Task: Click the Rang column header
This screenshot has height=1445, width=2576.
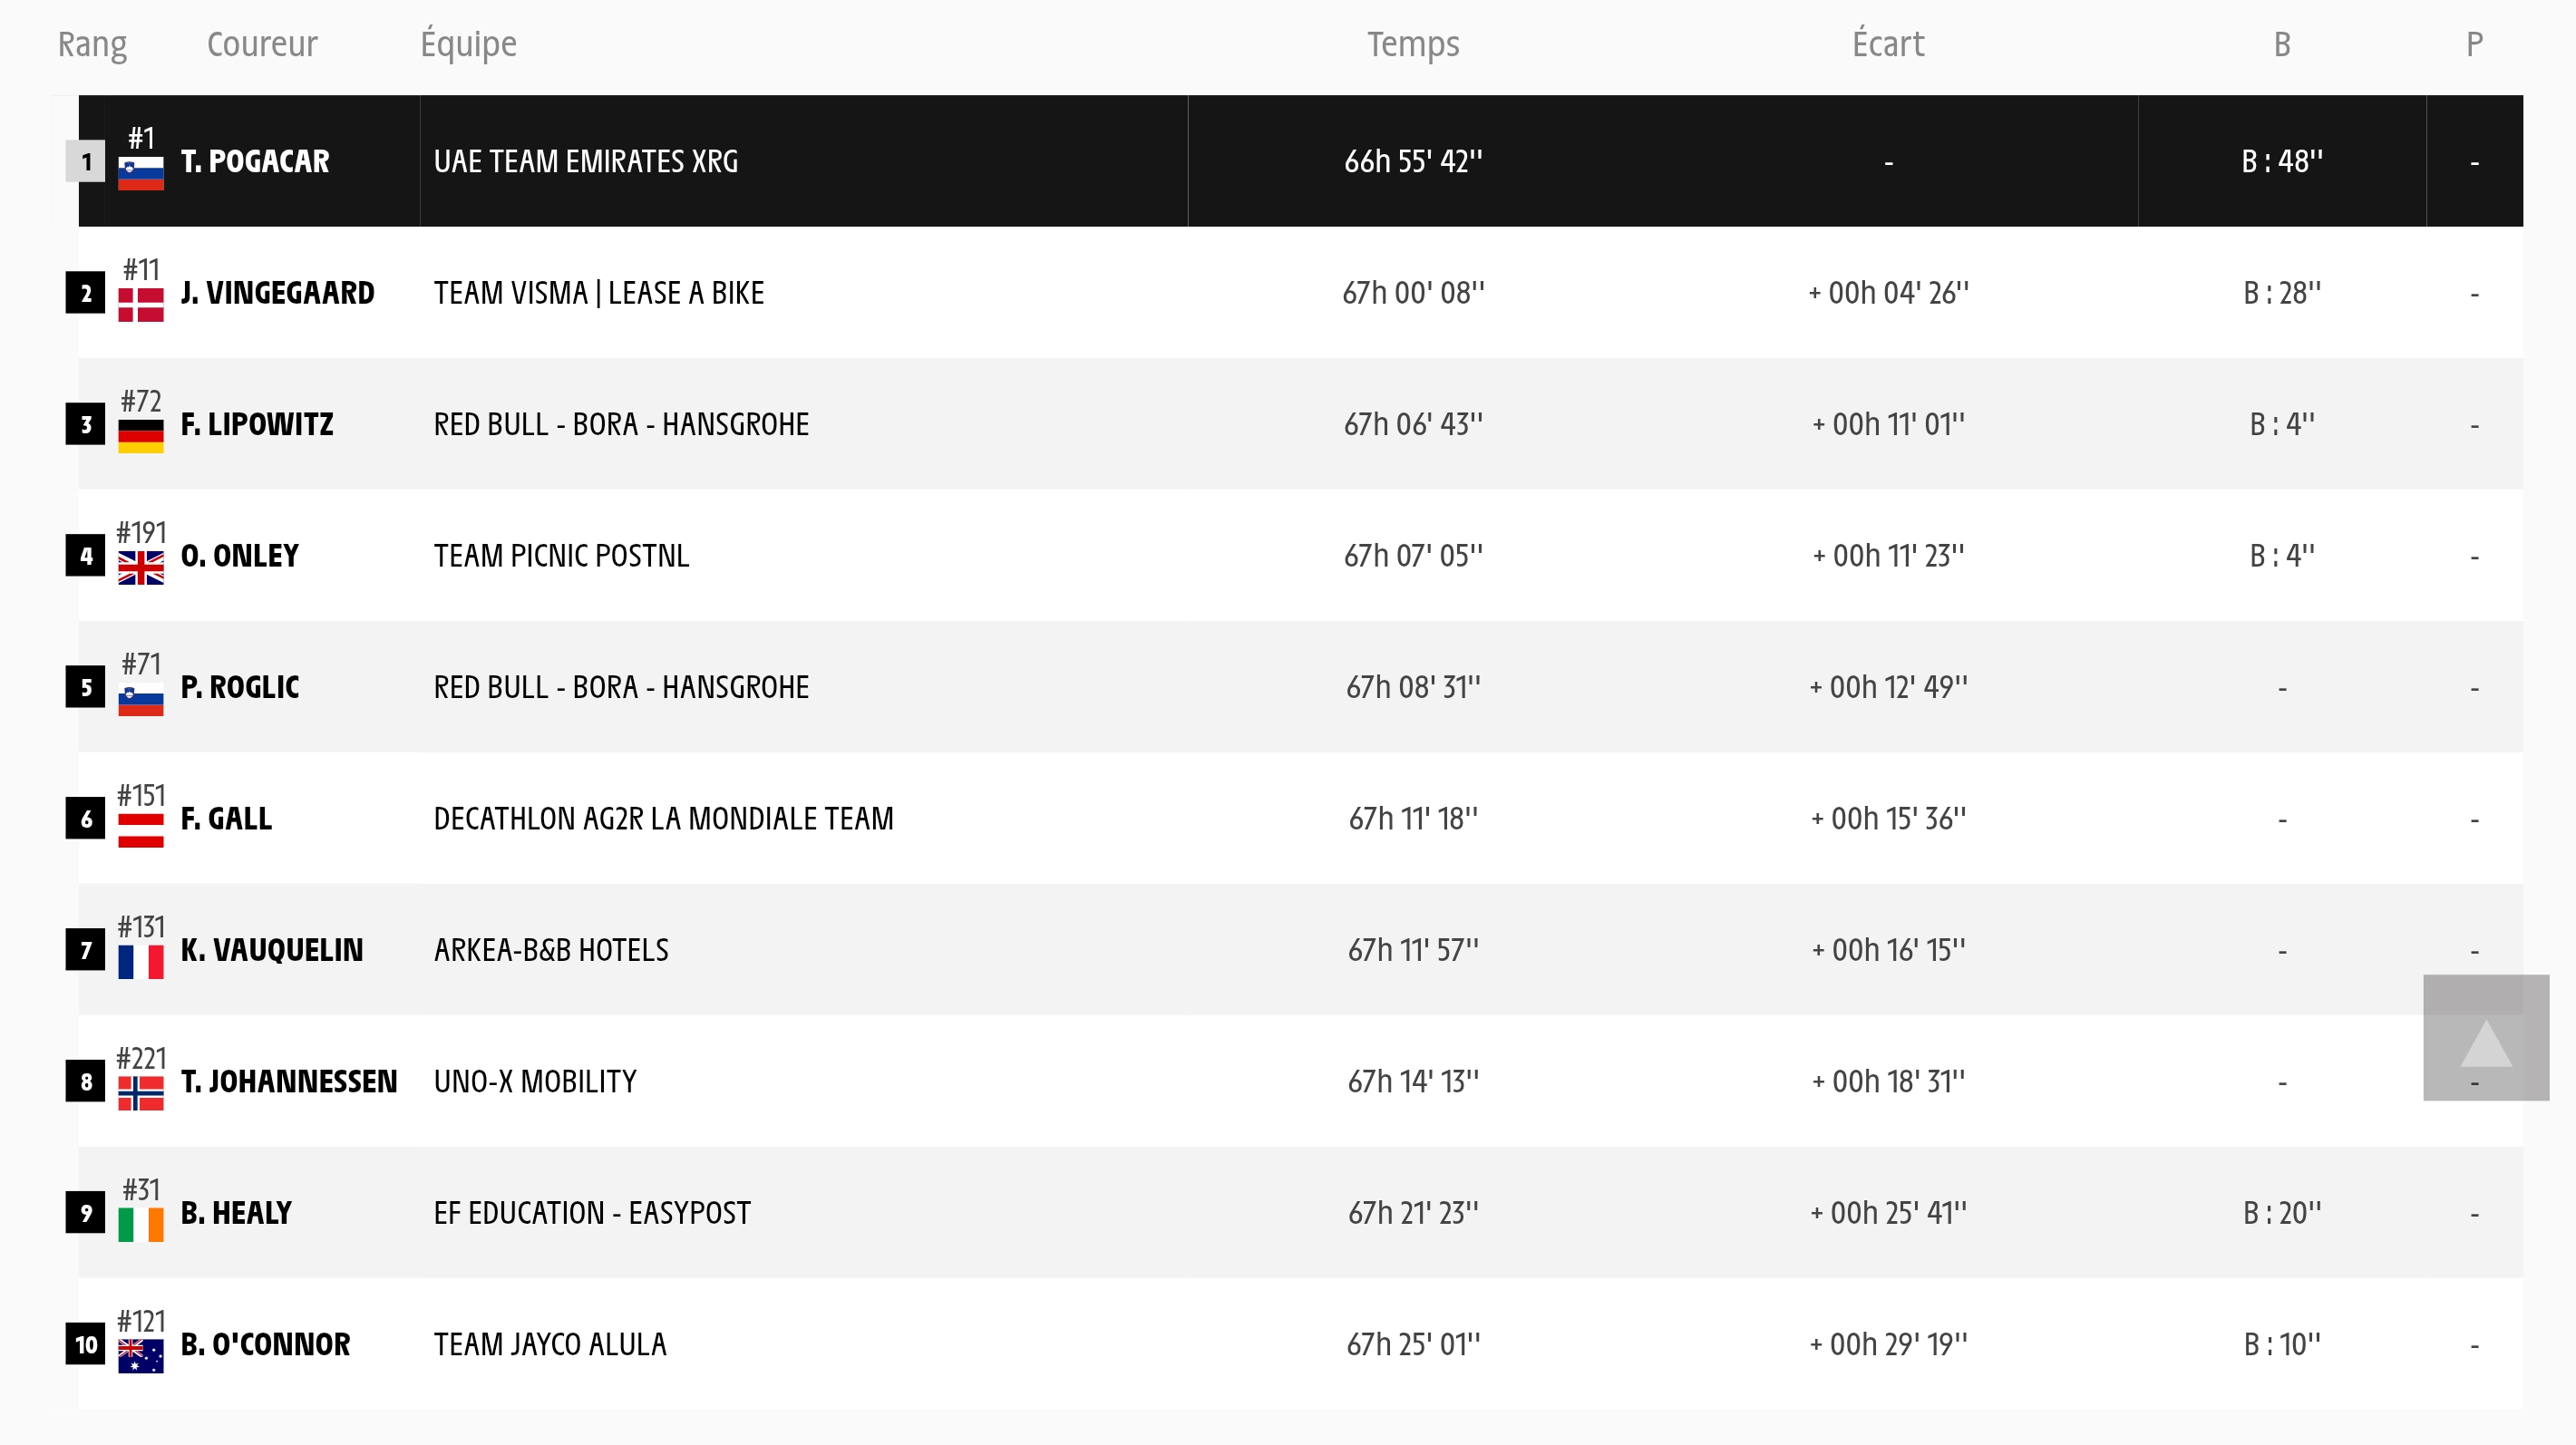Action: click(92, 44)
